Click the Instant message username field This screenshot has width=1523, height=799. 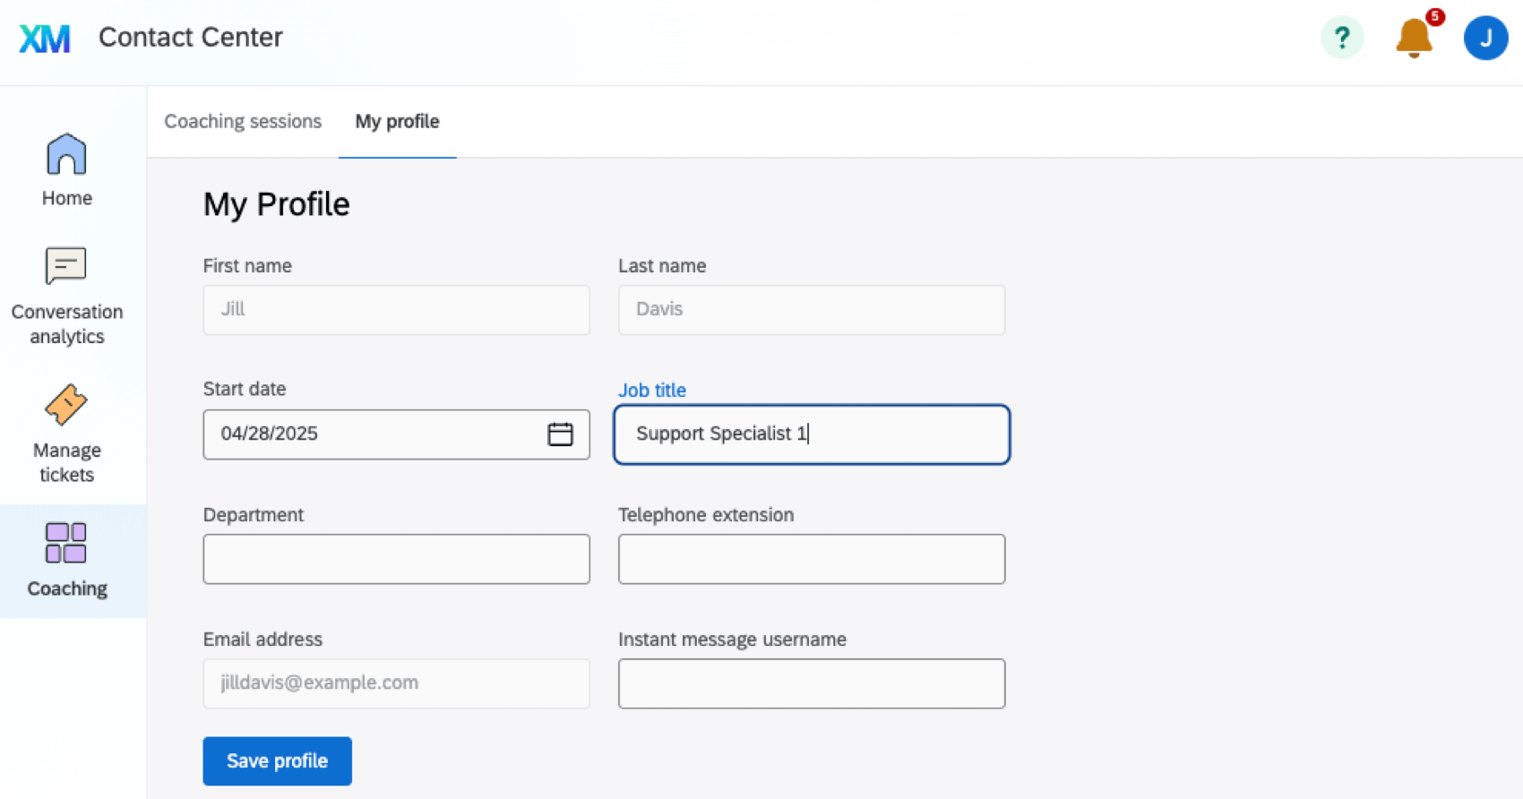811,683
